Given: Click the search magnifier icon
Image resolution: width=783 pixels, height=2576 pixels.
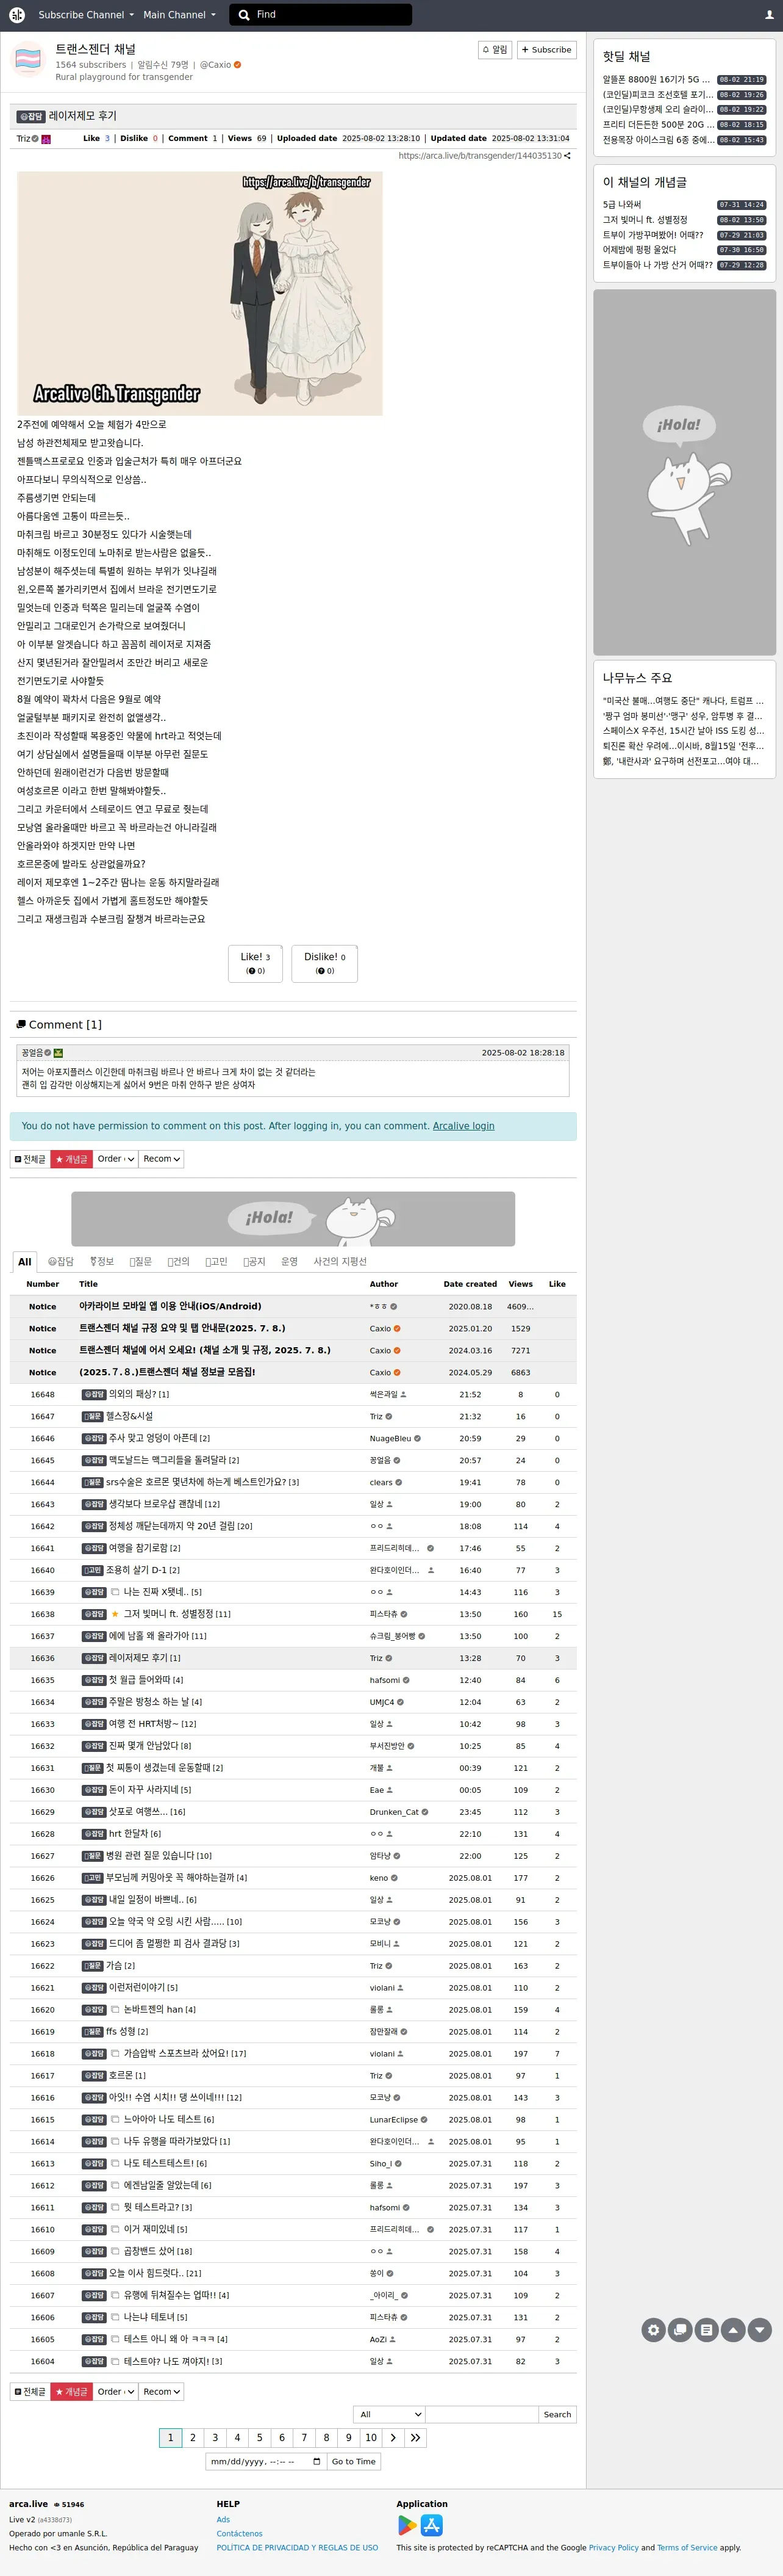Looking at the screenshot, I should (x=245, y=15).
